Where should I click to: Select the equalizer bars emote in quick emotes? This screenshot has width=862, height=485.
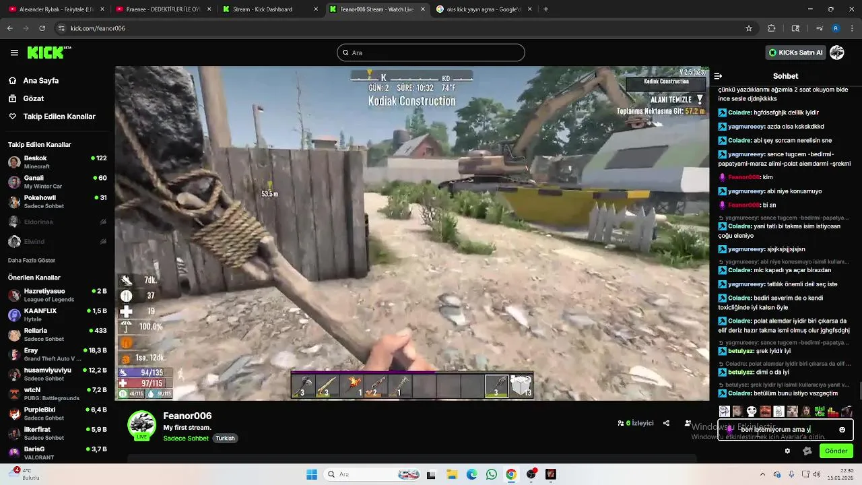833,411
